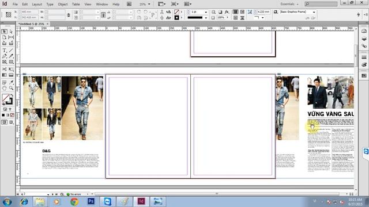Viewport: 369px width, 207px height.
Task: Click the Go to Bridge icon
Action: (x=129, y=4)
